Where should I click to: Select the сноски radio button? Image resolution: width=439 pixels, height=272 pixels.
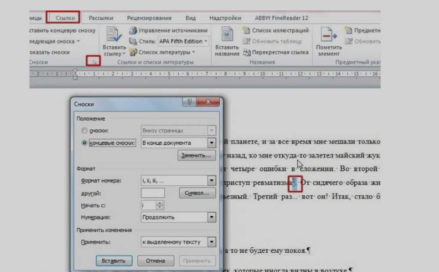click(85, 131)
